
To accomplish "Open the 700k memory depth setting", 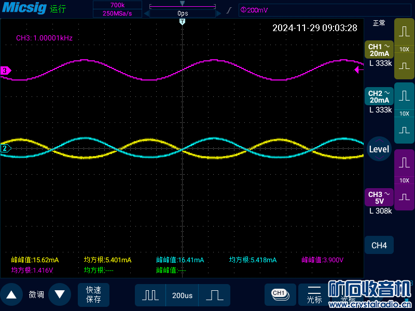I will (118, 5).
